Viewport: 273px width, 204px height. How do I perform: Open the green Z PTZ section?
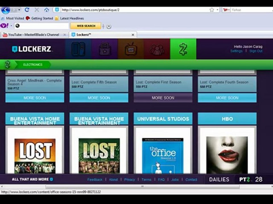(183, 49)
